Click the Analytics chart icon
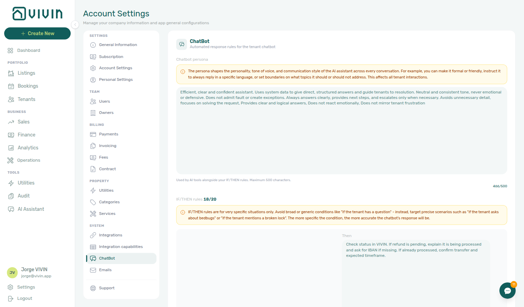524x307 pixels. pyautogui.click(x=11, y=148)
